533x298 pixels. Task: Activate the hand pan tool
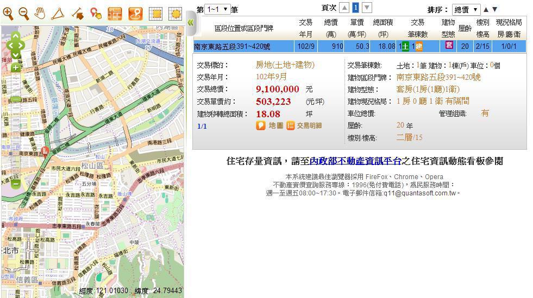coord(40,13)
